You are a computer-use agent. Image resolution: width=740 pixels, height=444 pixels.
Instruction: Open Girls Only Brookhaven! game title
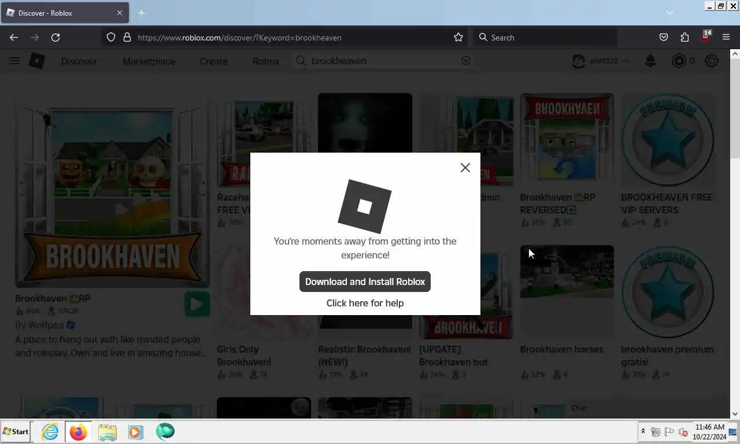coord(244,356)
